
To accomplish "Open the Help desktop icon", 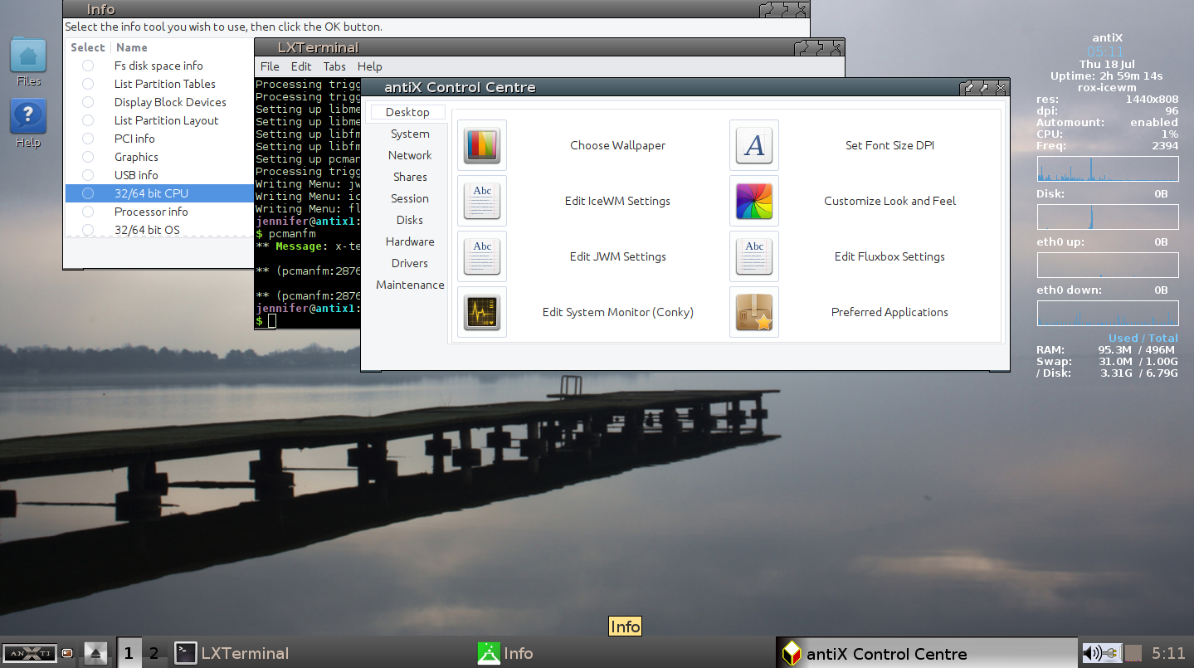I will [x=28, y=116].
